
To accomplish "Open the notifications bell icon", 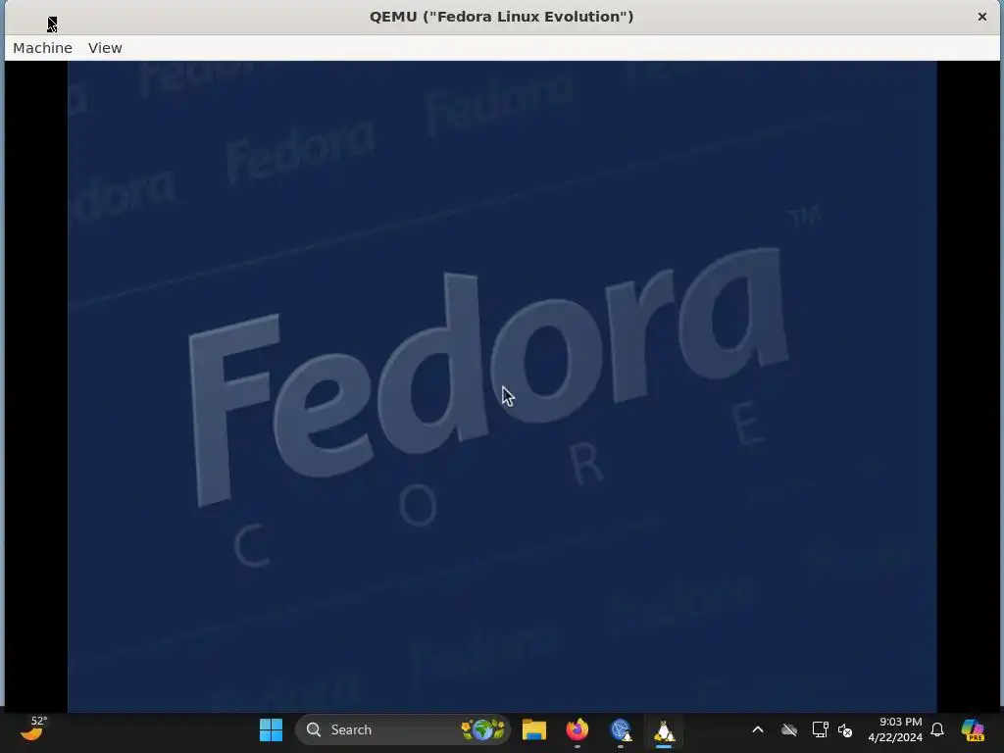I will [937, 729].
